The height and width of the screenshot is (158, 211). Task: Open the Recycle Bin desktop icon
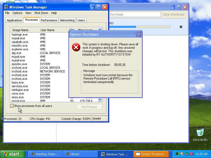coord(200,135)
